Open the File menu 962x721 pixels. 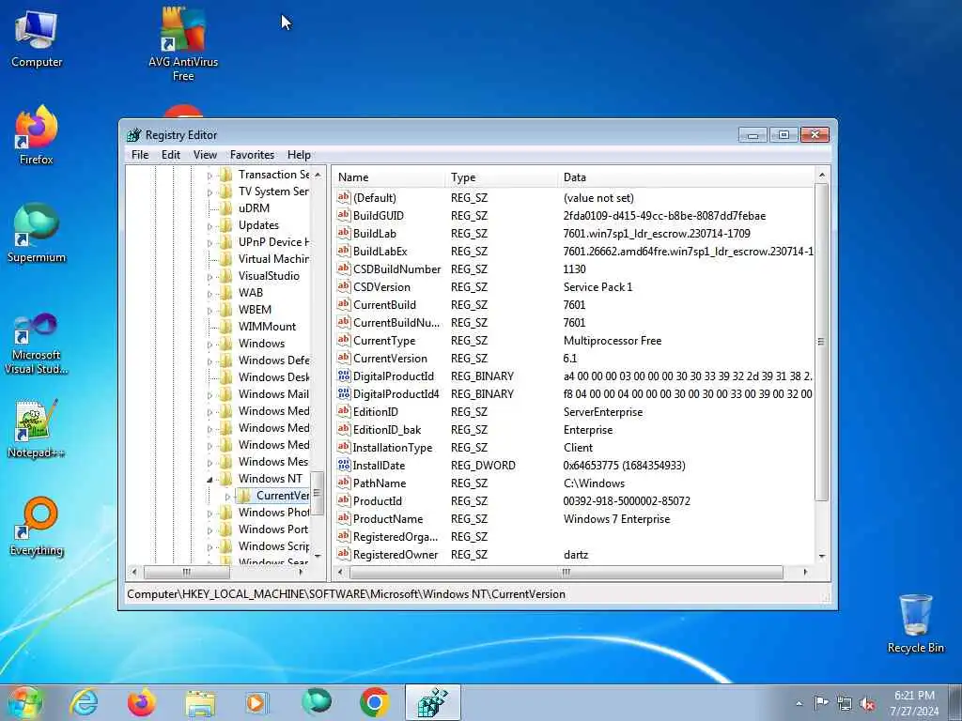140,155
